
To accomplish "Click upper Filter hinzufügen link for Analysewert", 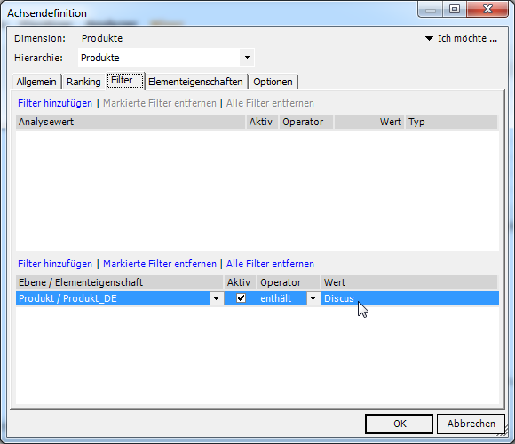I will click(x=55, y=103).
